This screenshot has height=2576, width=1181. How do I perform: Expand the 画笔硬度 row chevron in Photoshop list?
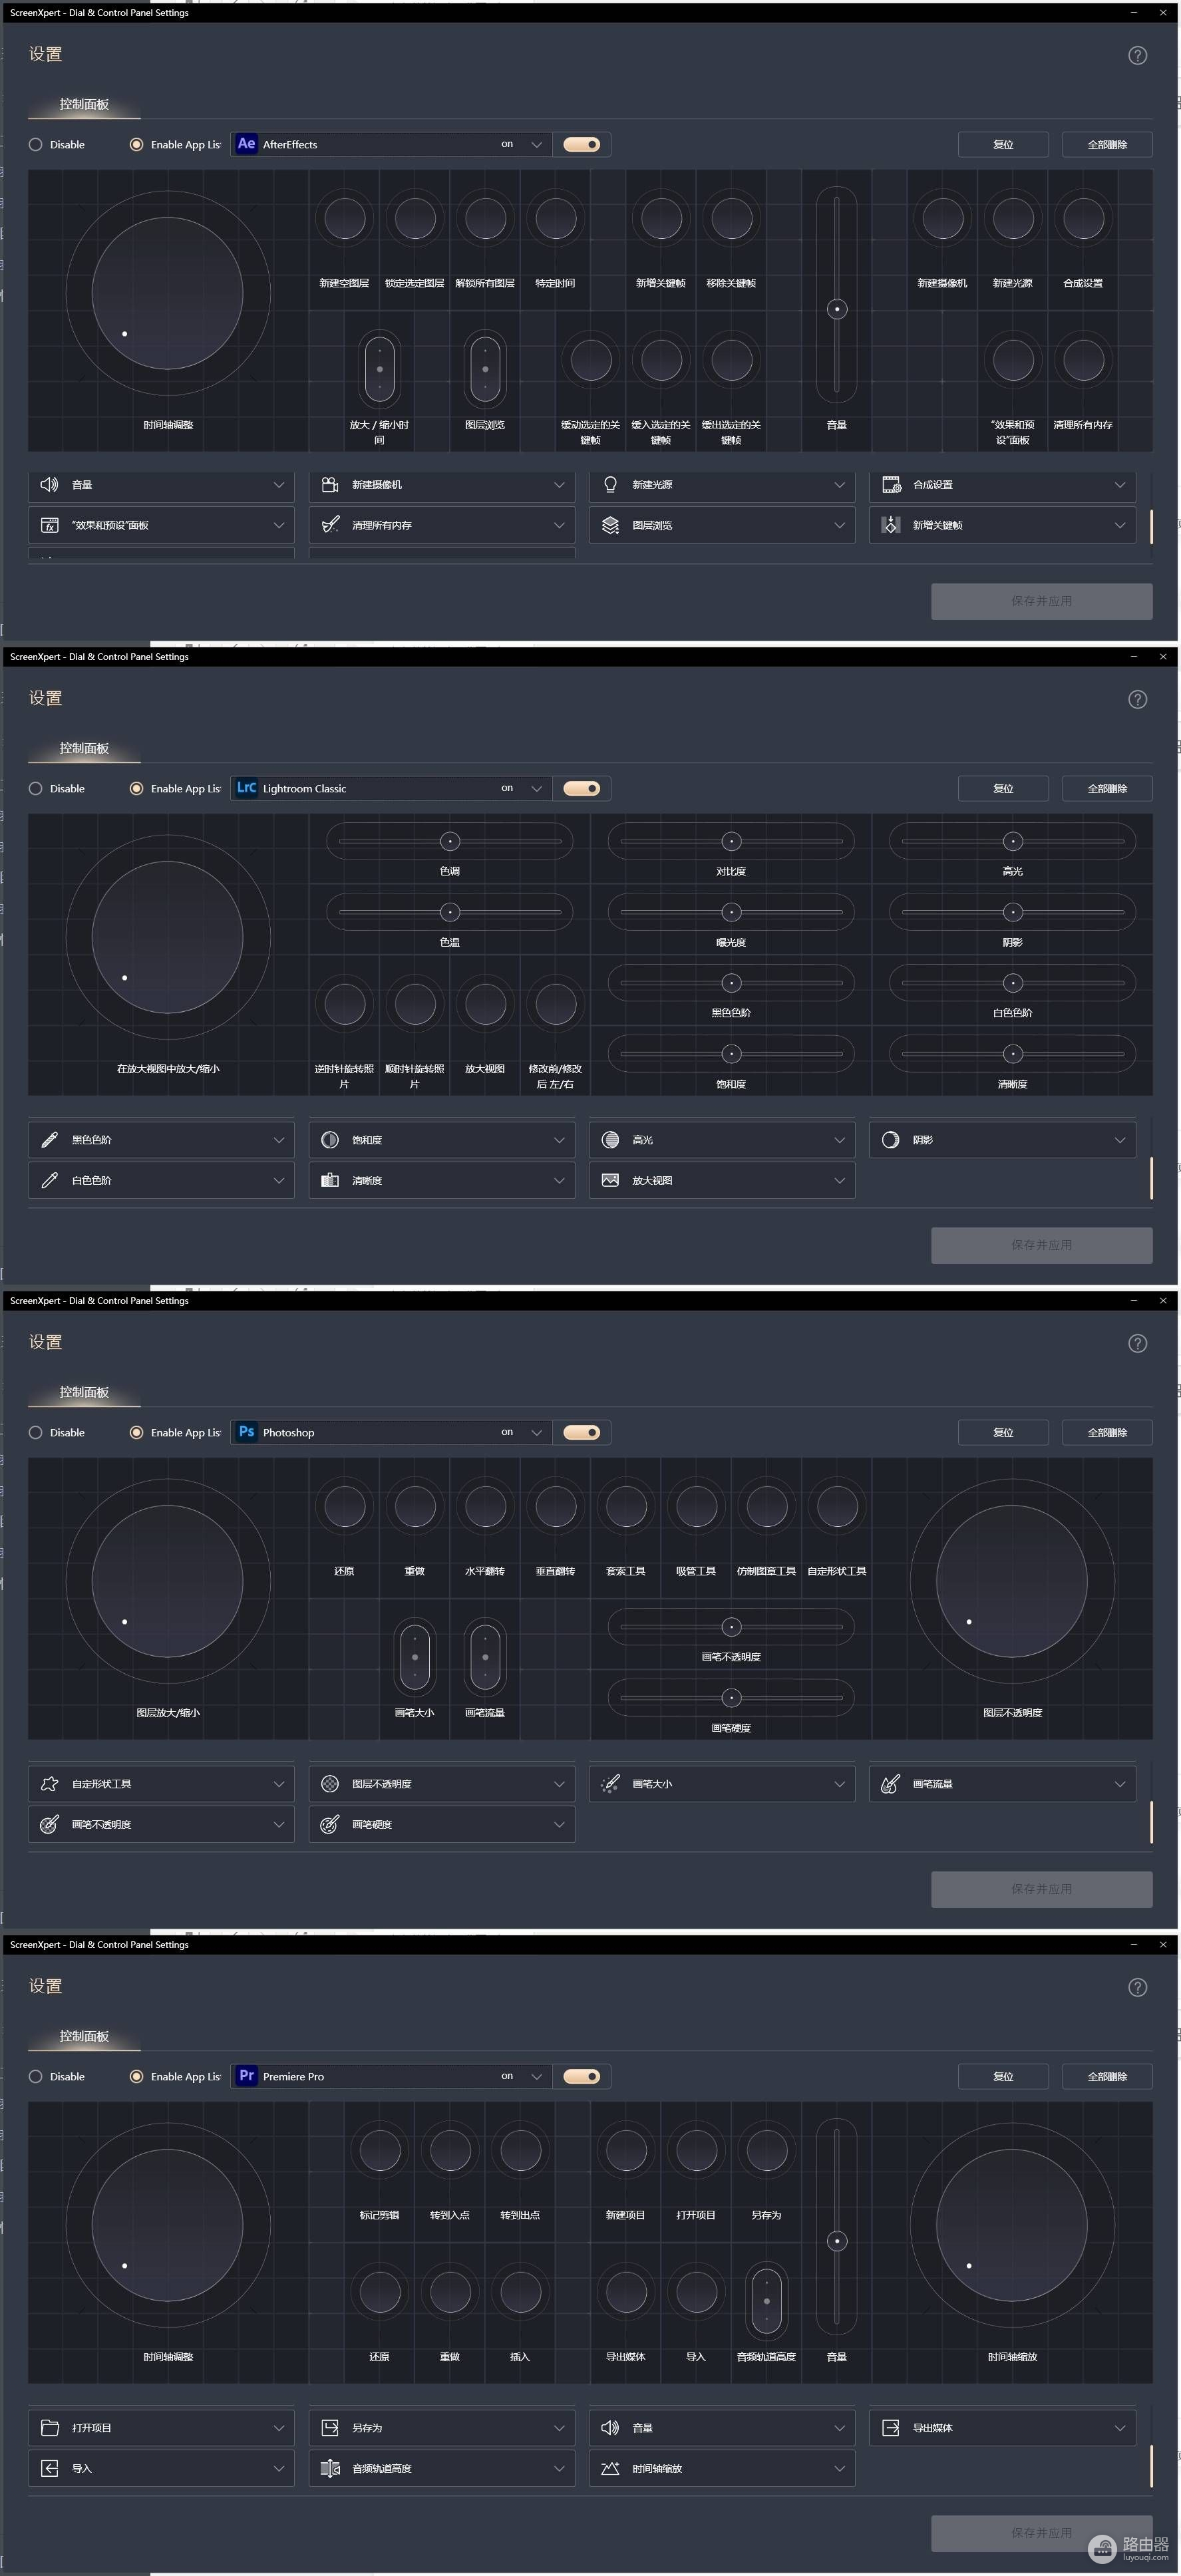tap(559, 1824)
